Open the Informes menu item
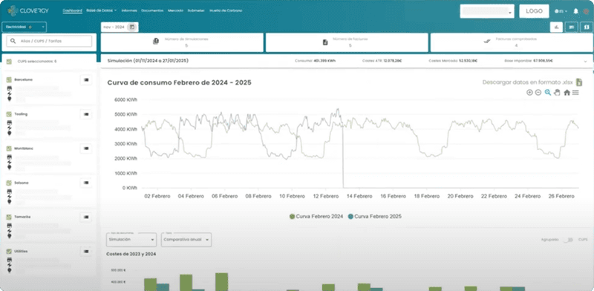 tap(129, 10)
